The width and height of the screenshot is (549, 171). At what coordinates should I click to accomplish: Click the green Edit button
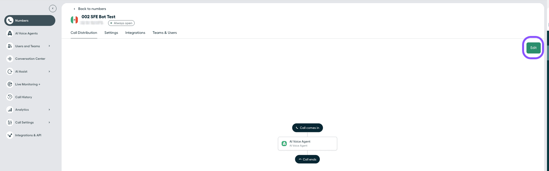533,48
